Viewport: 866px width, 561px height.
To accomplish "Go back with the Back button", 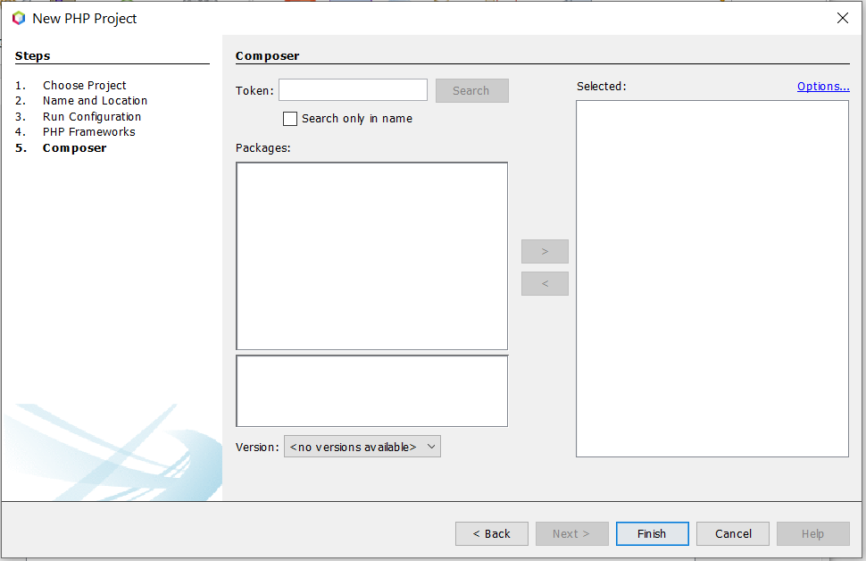I will pos(492,534).
